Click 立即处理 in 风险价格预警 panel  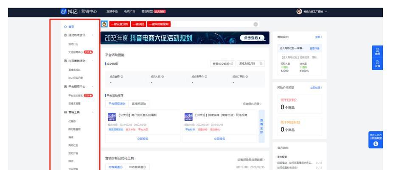[x=316, y=88]
